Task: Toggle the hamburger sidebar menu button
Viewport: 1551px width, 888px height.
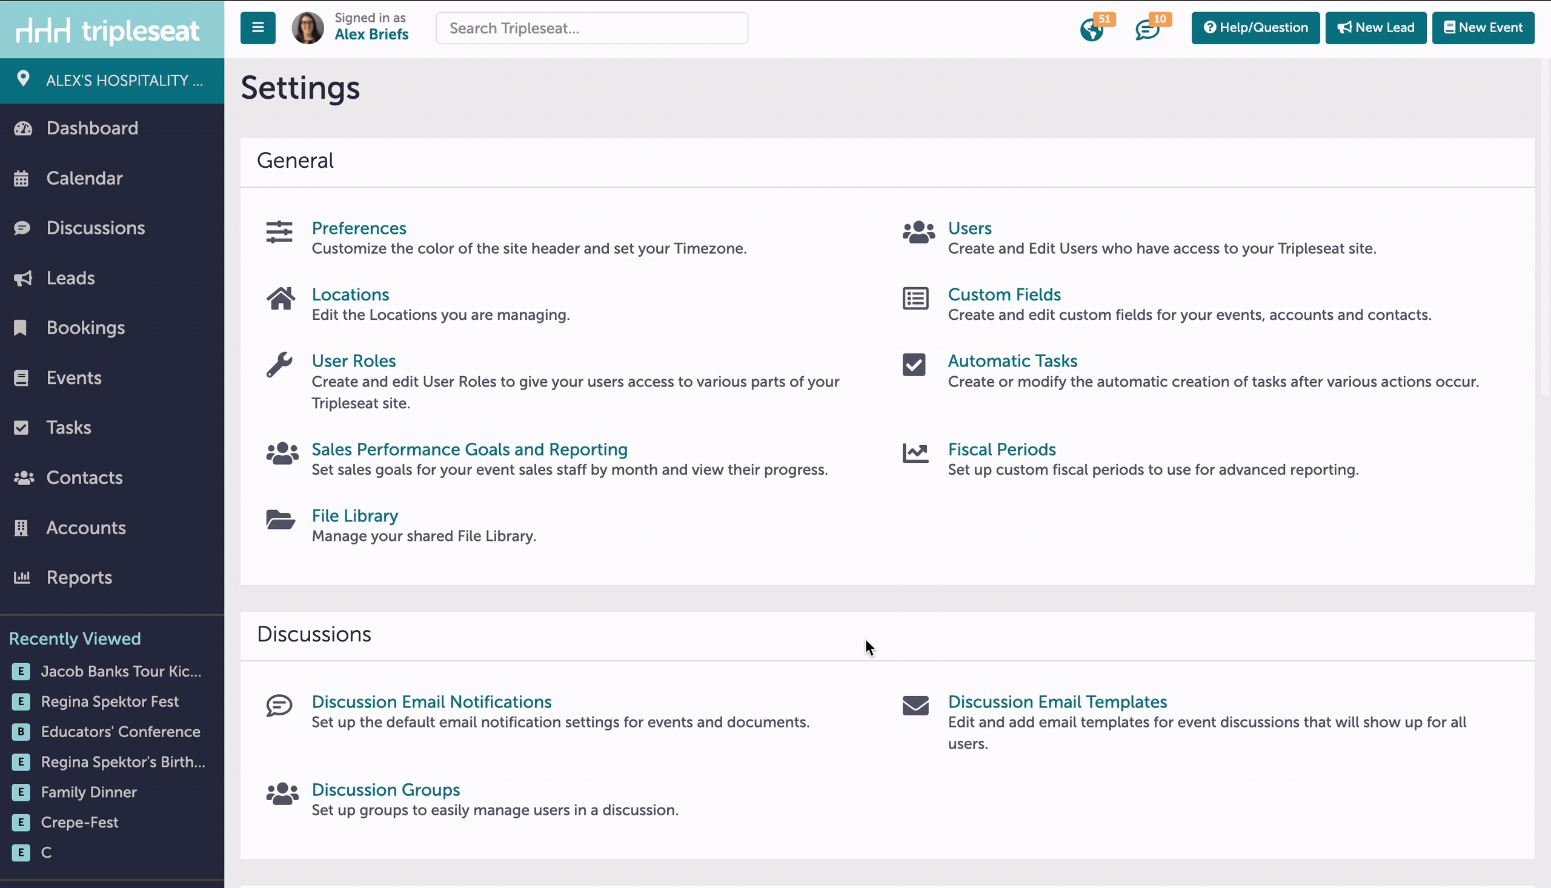Action: (x=257, y=28)
